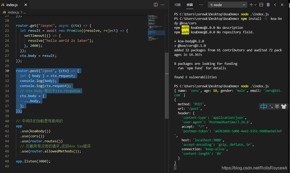The height and width of the screenshot is (173, 290).
Task: Kill terminal using trash icon
Action: point(268,5)
